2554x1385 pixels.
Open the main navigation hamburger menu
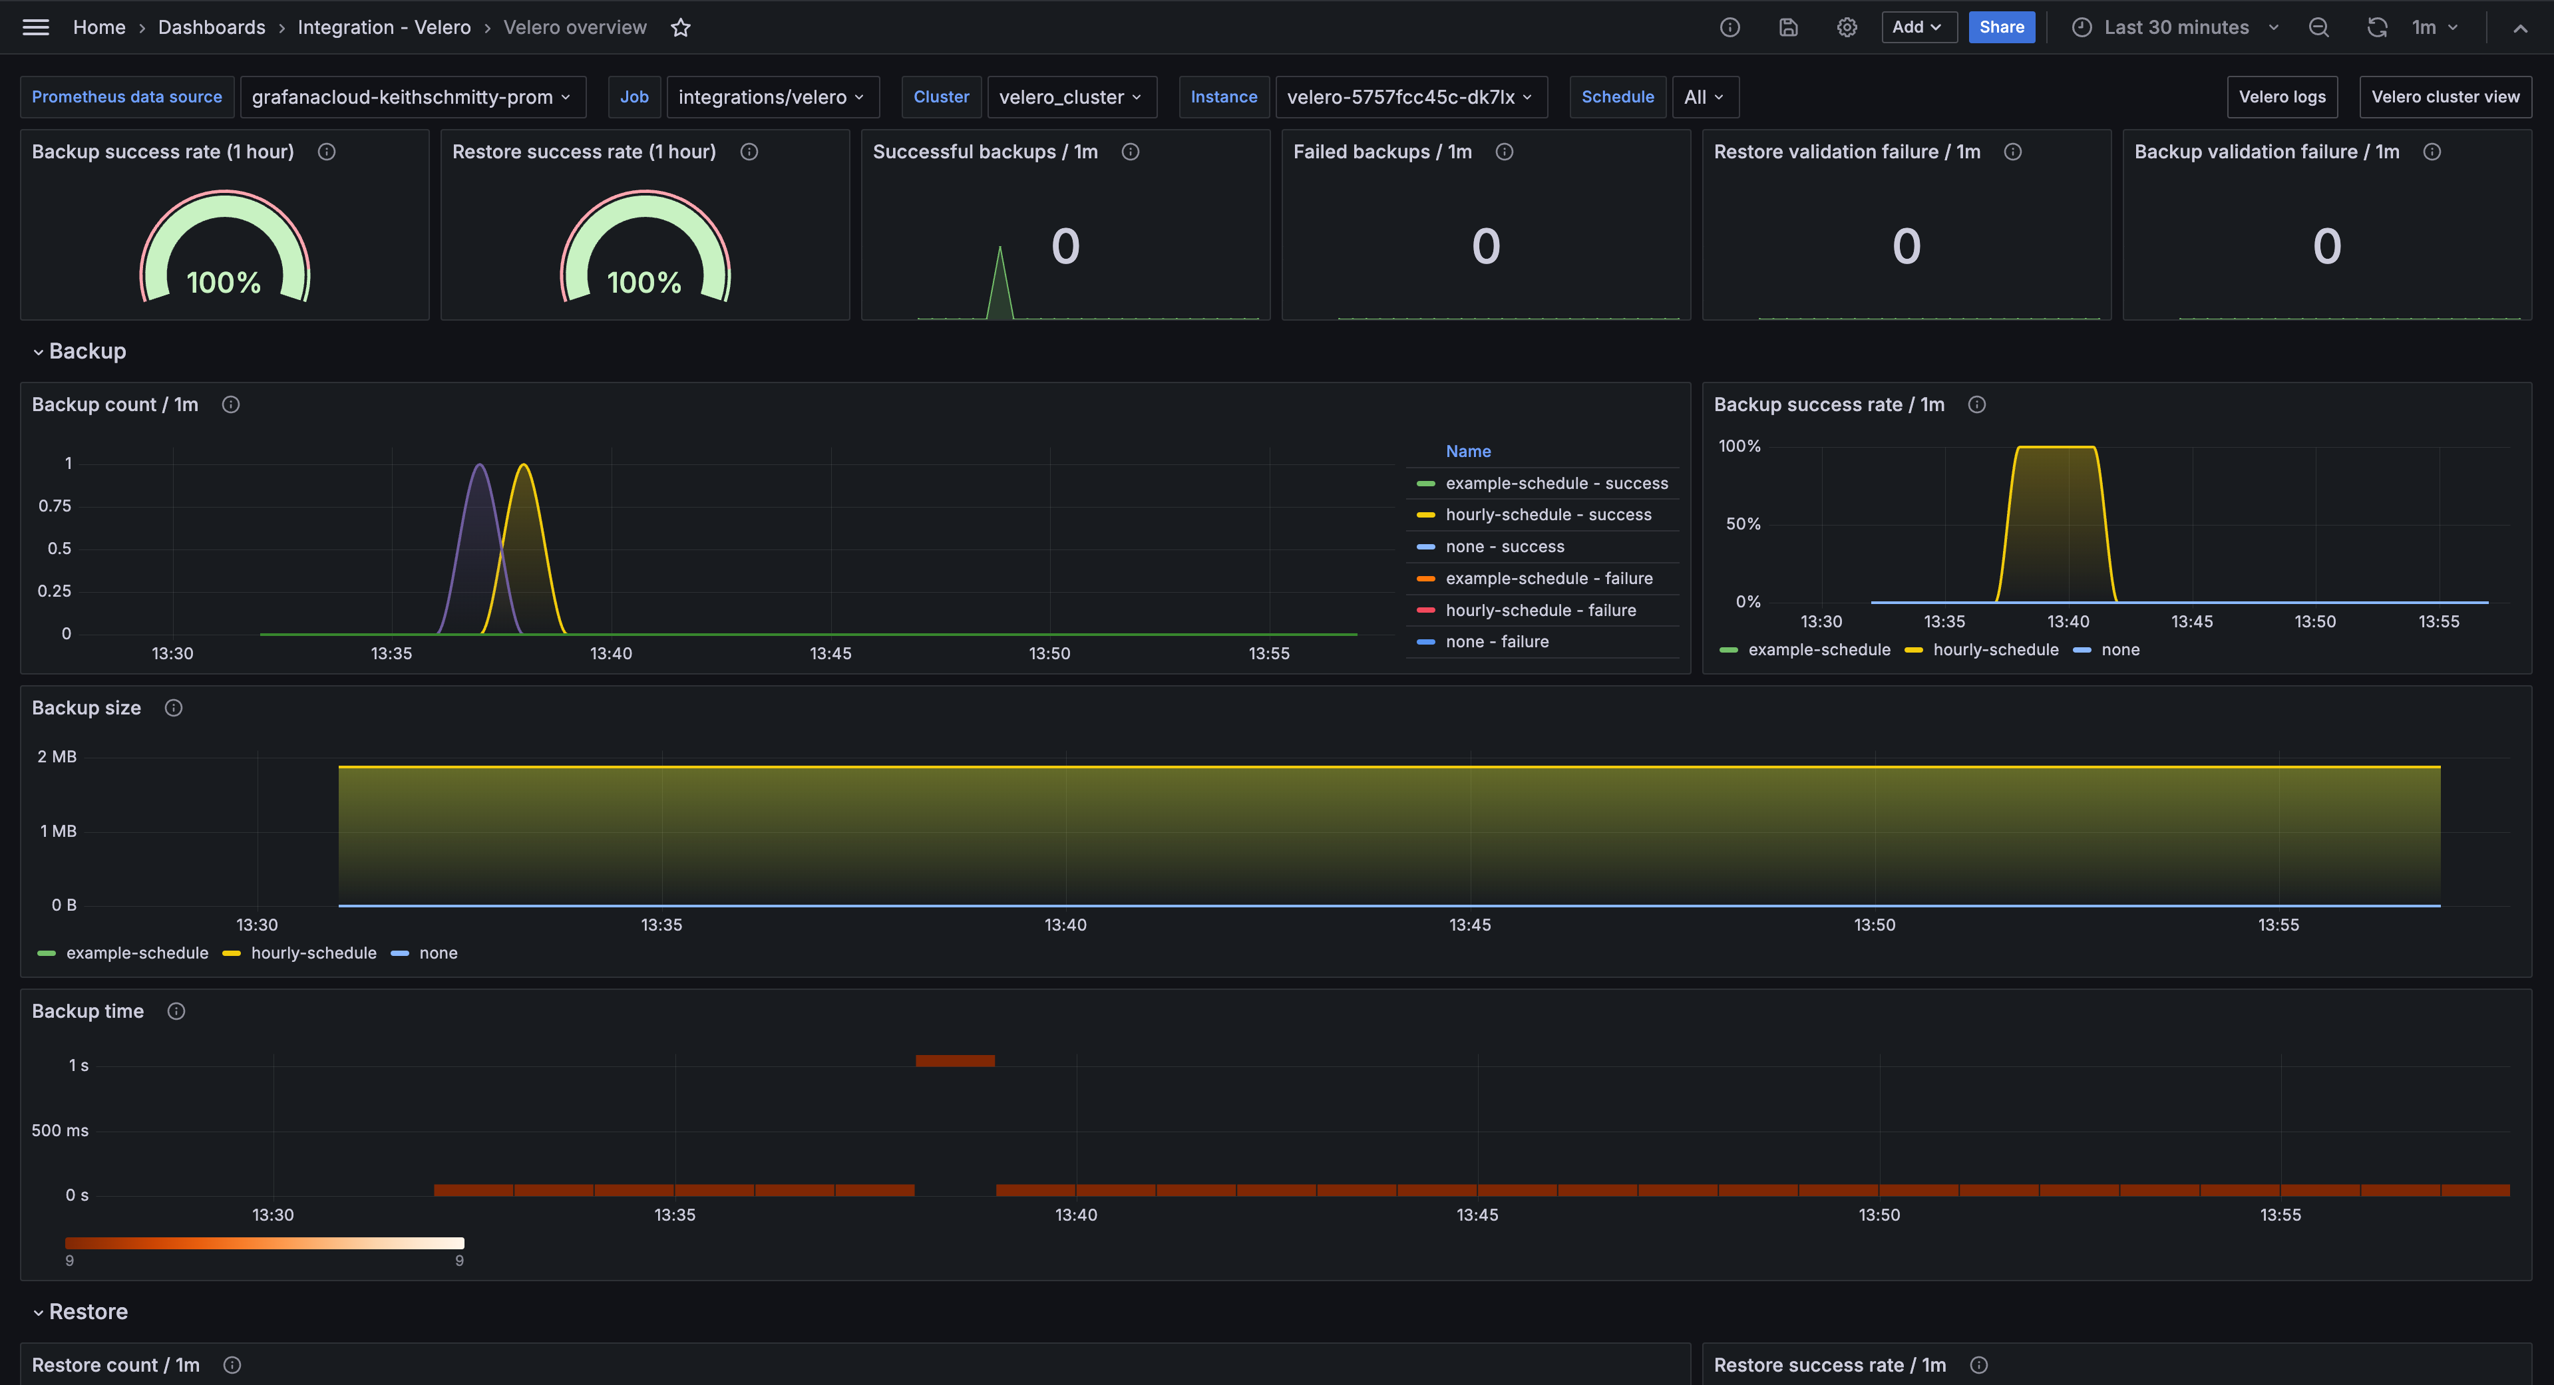click(35, 27)
